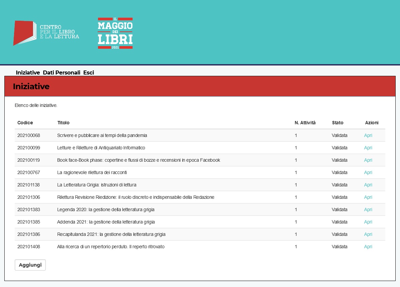This screenshot has height=287, width=400.
Task: Open Recapitulanda 2021 initiative with Apri
Action: point(368,234)
